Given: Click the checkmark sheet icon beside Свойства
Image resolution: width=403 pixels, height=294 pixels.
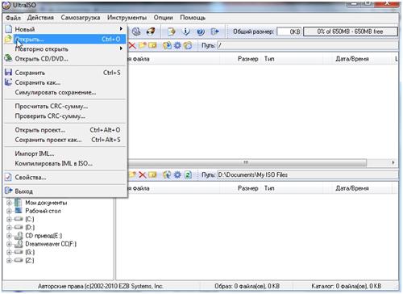Looking at the screenshot, I should pos(9,177).
